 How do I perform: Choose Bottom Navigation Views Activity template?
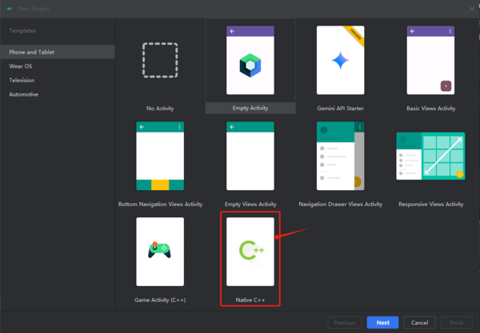160,160
